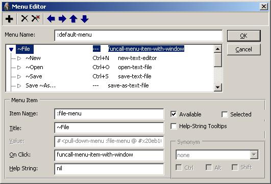This screenshot has width=271, height=184.
Task: Click the tree list scrollbar down arrow
Action: coord(217,87)
